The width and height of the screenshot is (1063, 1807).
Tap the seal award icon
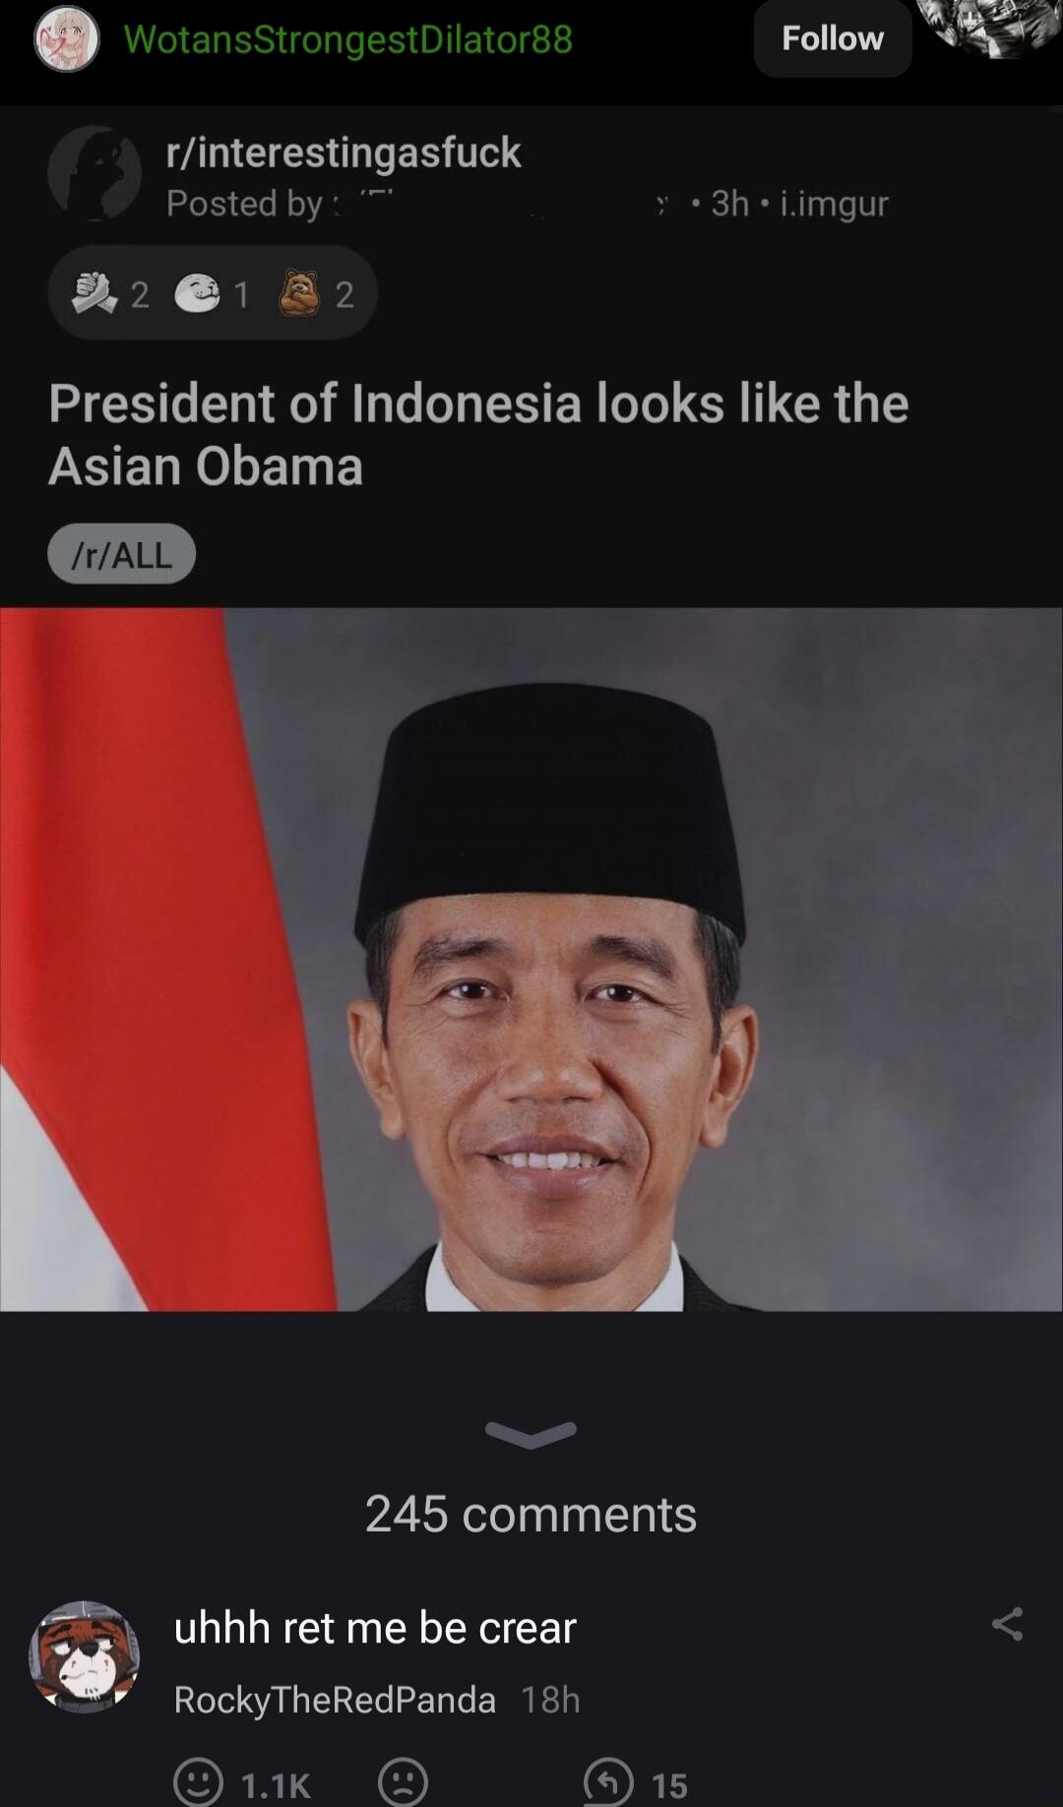coord(197,293)
